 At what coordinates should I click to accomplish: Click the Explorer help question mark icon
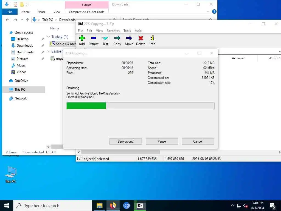click(x=214, y=12)
